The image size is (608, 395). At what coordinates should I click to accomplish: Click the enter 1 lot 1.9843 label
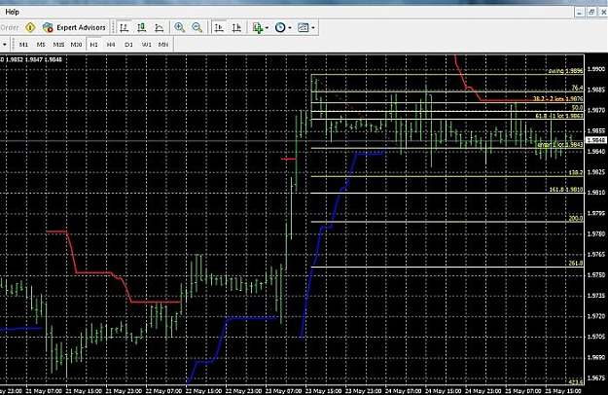[560, 145]
